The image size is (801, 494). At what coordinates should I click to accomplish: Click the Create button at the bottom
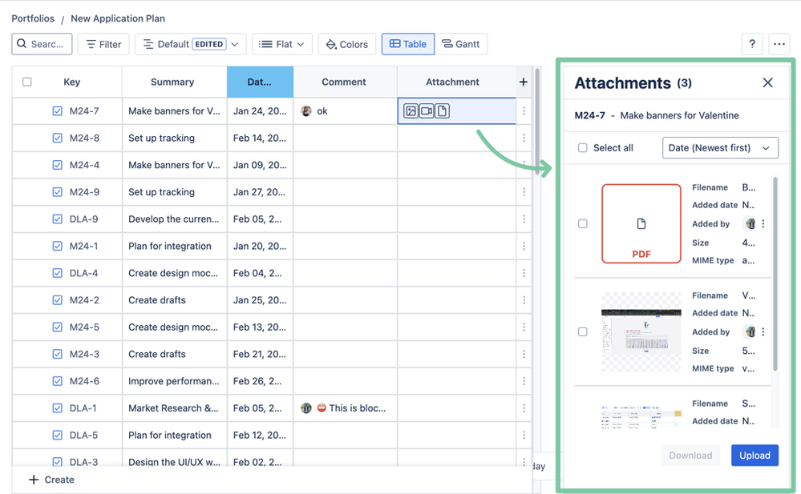tap(51, 479)
